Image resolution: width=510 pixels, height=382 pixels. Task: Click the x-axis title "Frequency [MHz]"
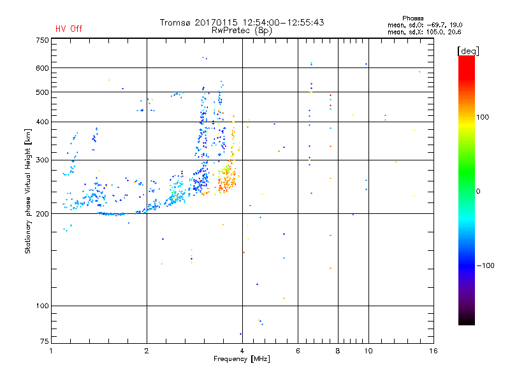[242, 359]
